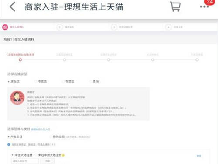Click the second step marker on progress line

click(65, 60)
